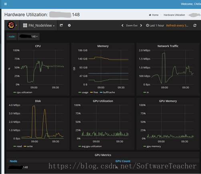Open dashboard settings gear
This screenshot has width=201, height=174.
[69, 25]
